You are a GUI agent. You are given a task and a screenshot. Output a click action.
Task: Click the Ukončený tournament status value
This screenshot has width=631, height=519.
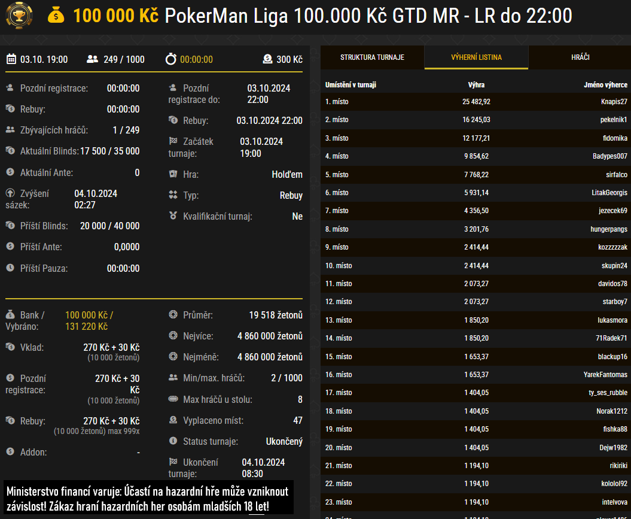pyautogui.click(x=284, y=441)
